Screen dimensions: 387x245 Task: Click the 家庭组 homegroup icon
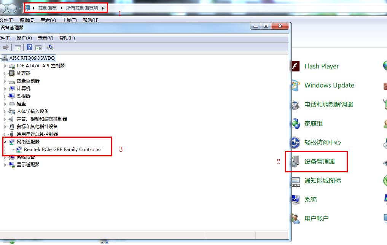[296, 124]
